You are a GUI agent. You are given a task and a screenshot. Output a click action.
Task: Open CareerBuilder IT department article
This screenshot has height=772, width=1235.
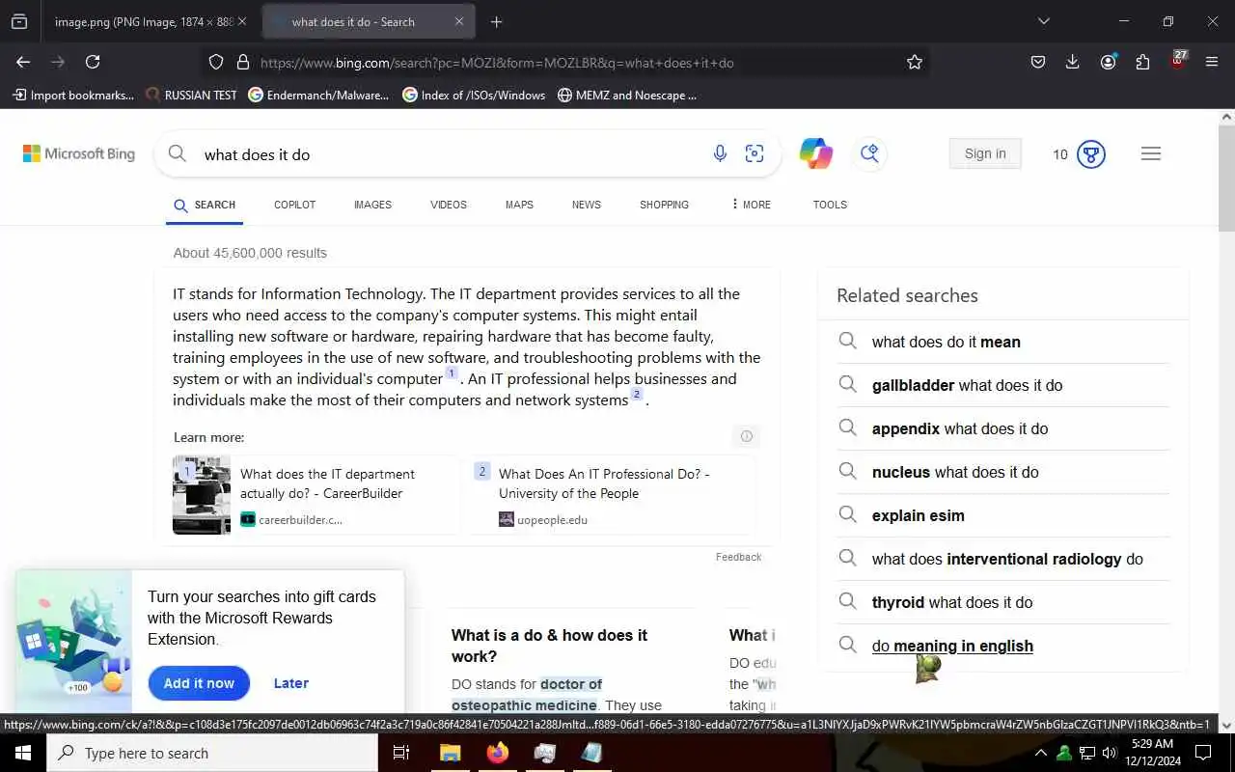tap(328, 483)
